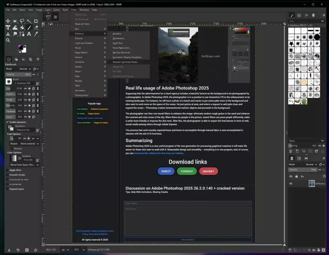Hide the Softexpo.gif layer with its eye icon
This screenshot has width=329, height=255.
[x=290, y=183]
